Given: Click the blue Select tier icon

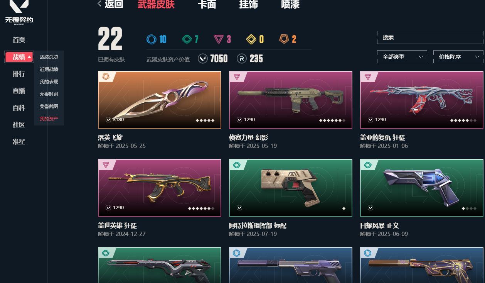Looking at the screenshot, I should (x=152, y=39).
